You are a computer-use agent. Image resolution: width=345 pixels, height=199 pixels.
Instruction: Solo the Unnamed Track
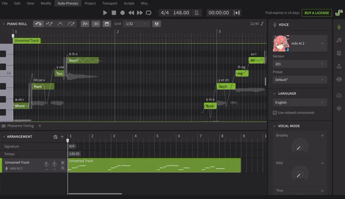[x=63, y=168]
